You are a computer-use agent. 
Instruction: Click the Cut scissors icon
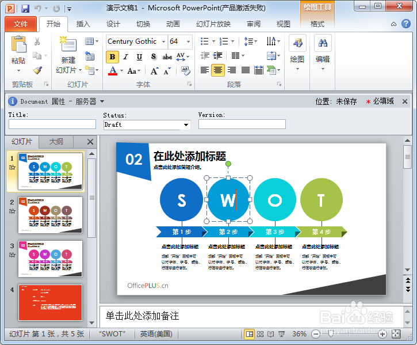pyautogui.click(x=37, y=41)
